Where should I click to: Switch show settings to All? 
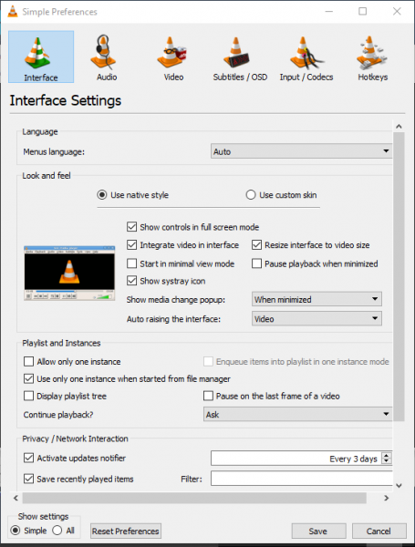point(57,531)
